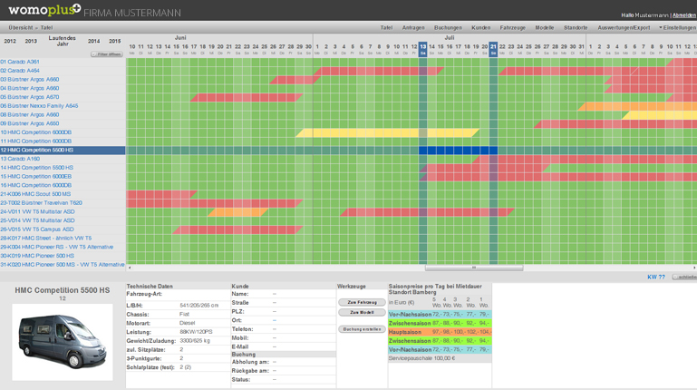Click the red booking on 21-K006 HMC Scout row
Screen dimensions: 697x390
click(x=161, y=194)
